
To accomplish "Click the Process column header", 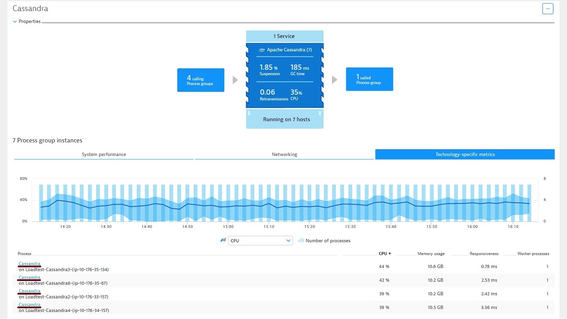I will [x=24, y=254].
